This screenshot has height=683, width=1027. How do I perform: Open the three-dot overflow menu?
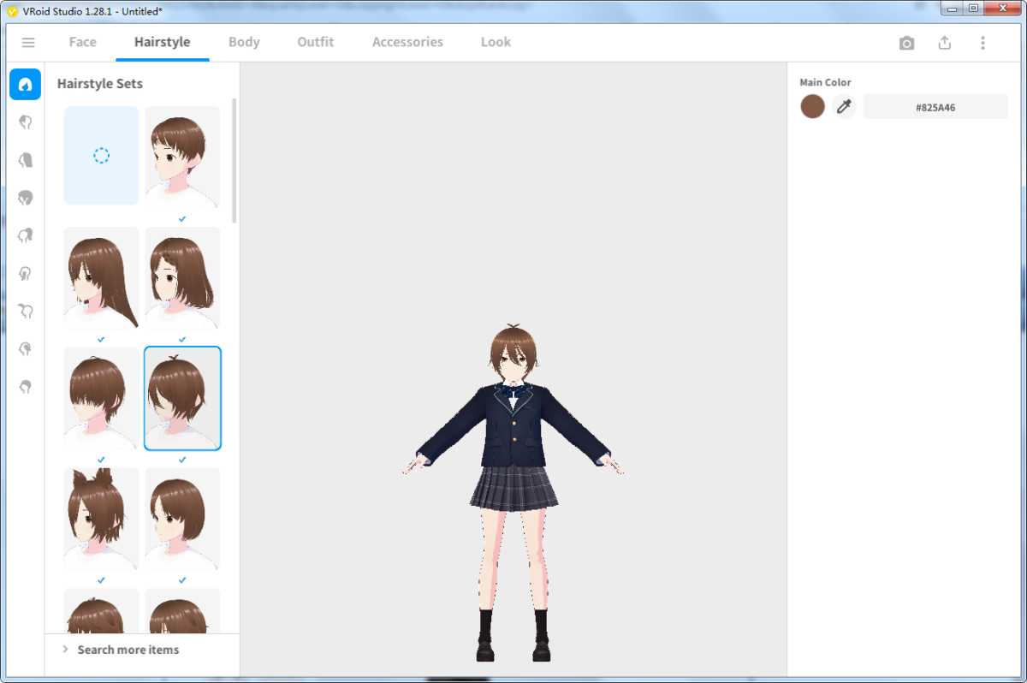[982, 41]
